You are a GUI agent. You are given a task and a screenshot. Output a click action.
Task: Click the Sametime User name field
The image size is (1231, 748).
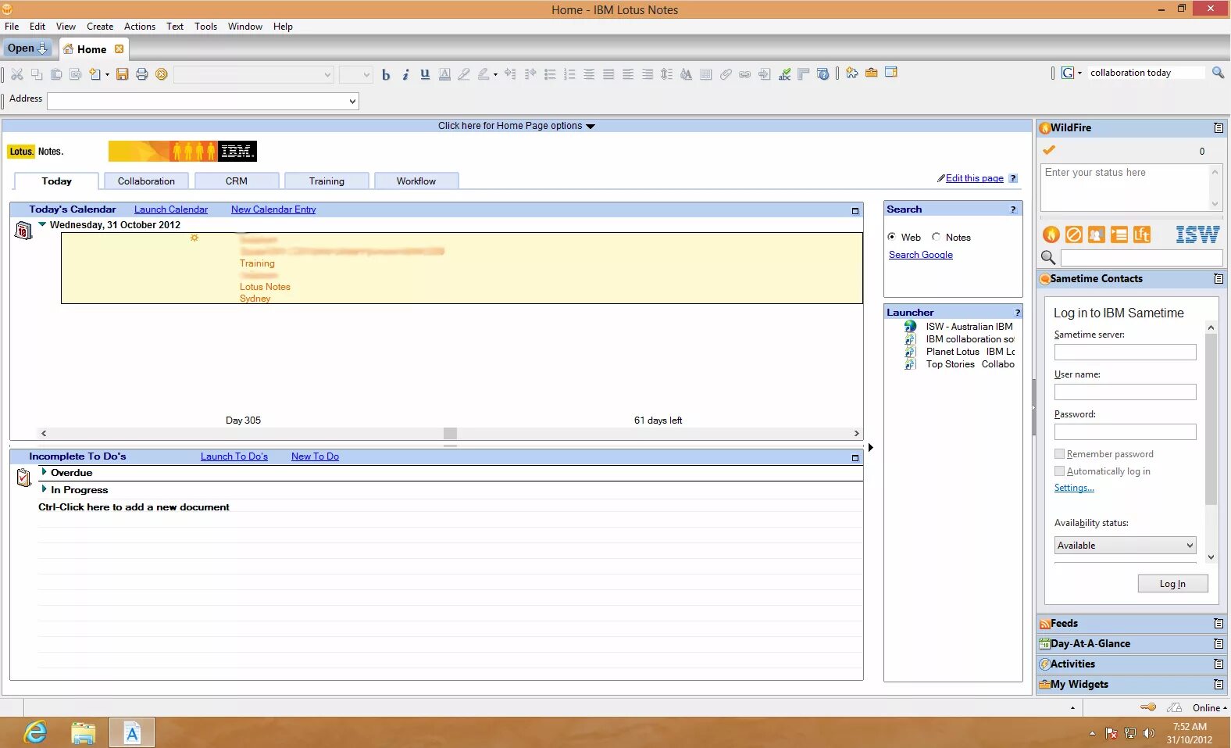tap(1125, 392)
